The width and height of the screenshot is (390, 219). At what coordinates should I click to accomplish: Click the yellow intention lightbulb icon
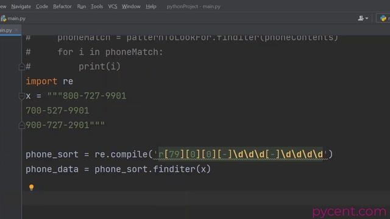click(x=31, y=187)
